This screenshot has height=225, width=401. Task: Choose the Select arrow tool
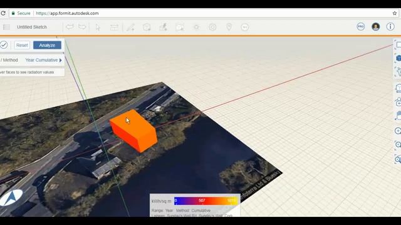[98, 27]
